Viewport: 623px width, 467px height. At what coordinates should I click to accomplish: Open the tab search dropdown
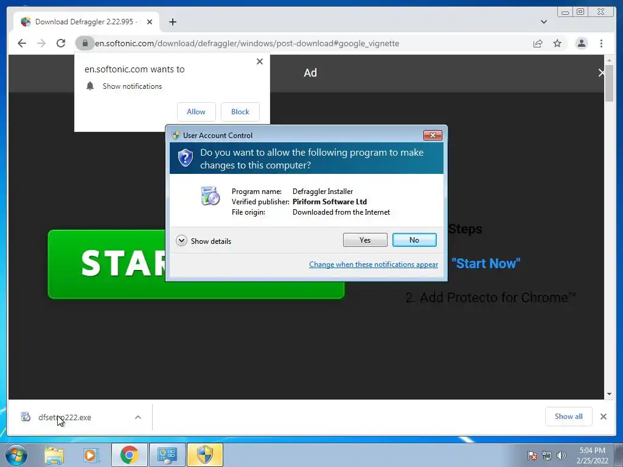[543, 22]
